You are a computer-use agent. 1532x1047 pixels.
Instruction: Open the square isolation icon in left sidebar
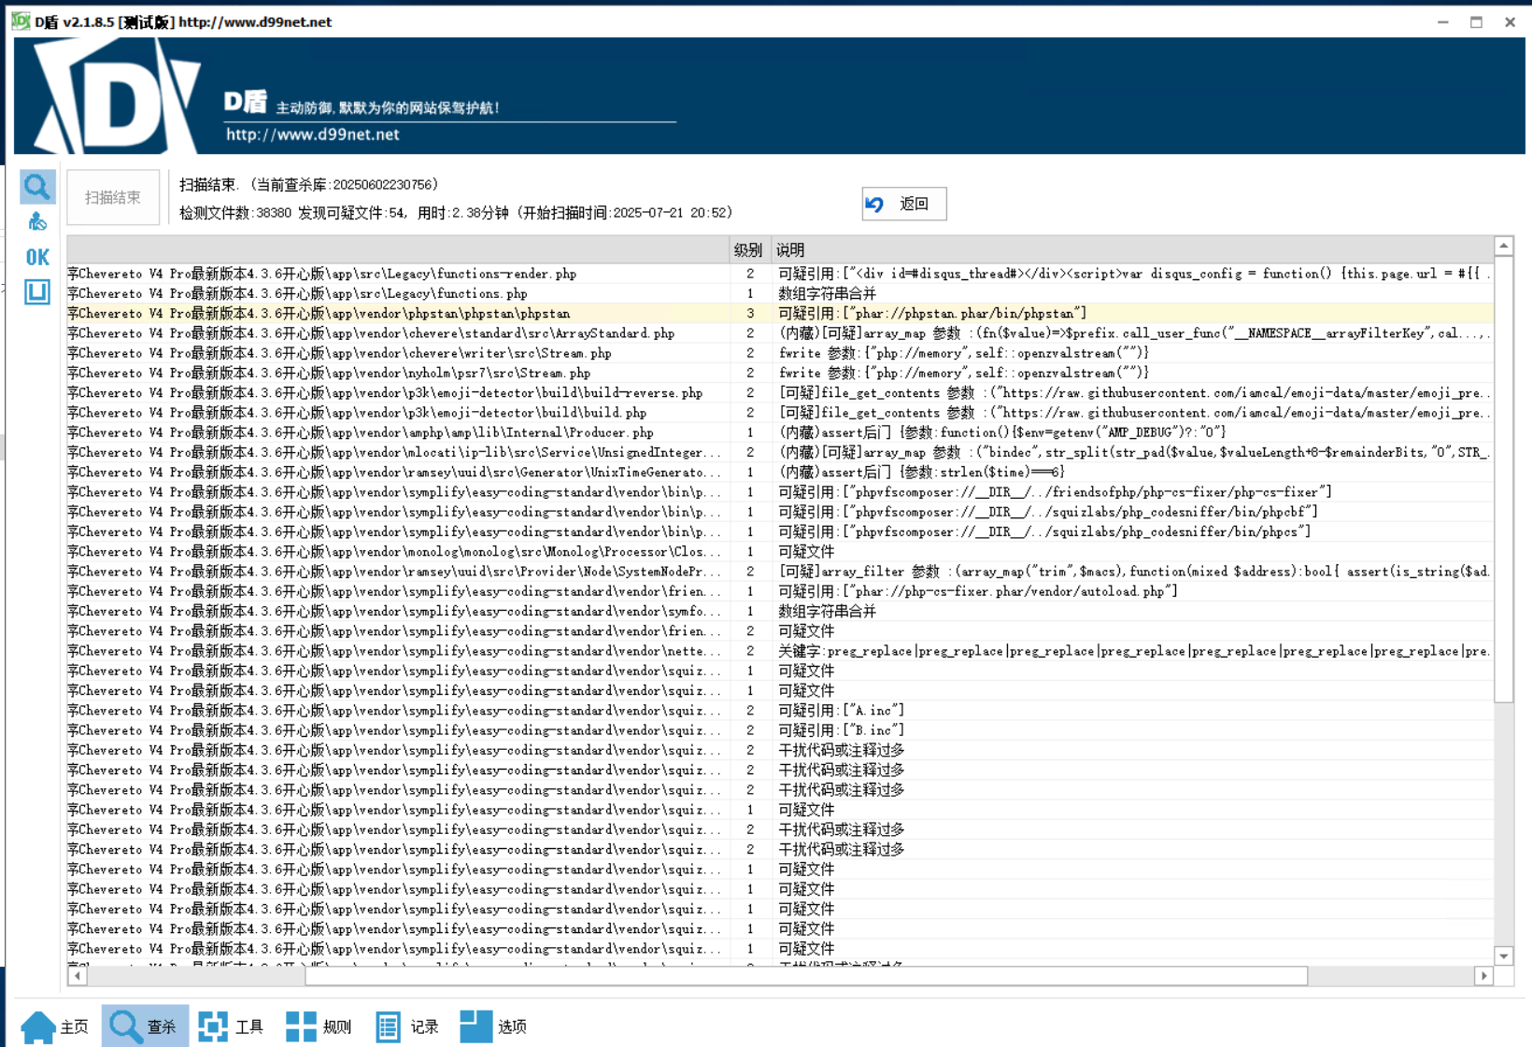pyautogui.click(x=37, y=292)
